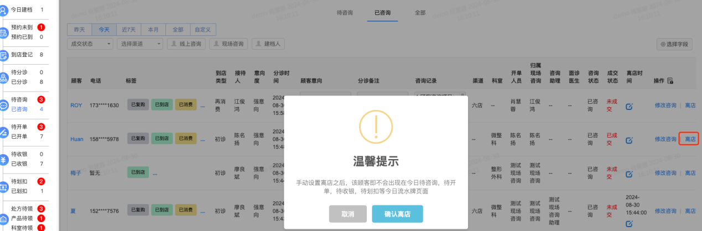Click edit 离店时间 icon in ROY row
The image size is (702, 231).
coord(629,106)
